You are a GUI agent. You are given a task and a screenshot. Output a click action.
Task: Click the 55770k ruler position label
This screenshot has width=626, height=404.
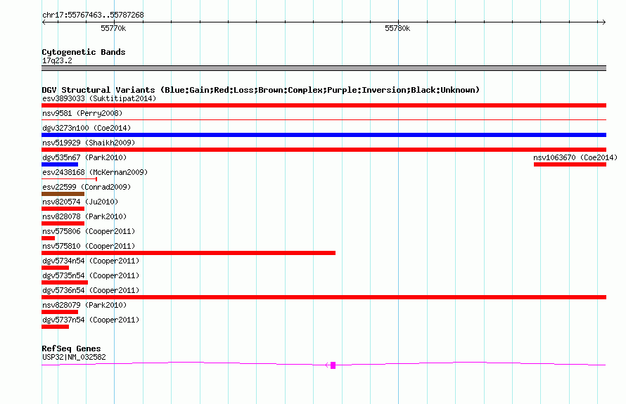(113, 28)
